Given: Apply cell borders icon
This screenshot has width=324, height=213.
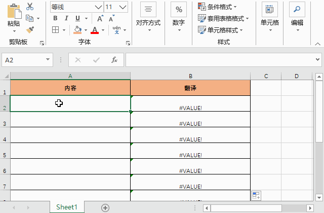Looking at the screenshot, I should click(55, 30).
